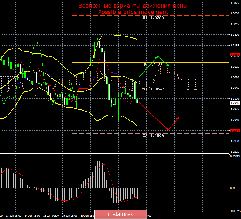Select the red 1.2904 price tag
This screenshot has height=219, width=241.
(x=235, y=131)
